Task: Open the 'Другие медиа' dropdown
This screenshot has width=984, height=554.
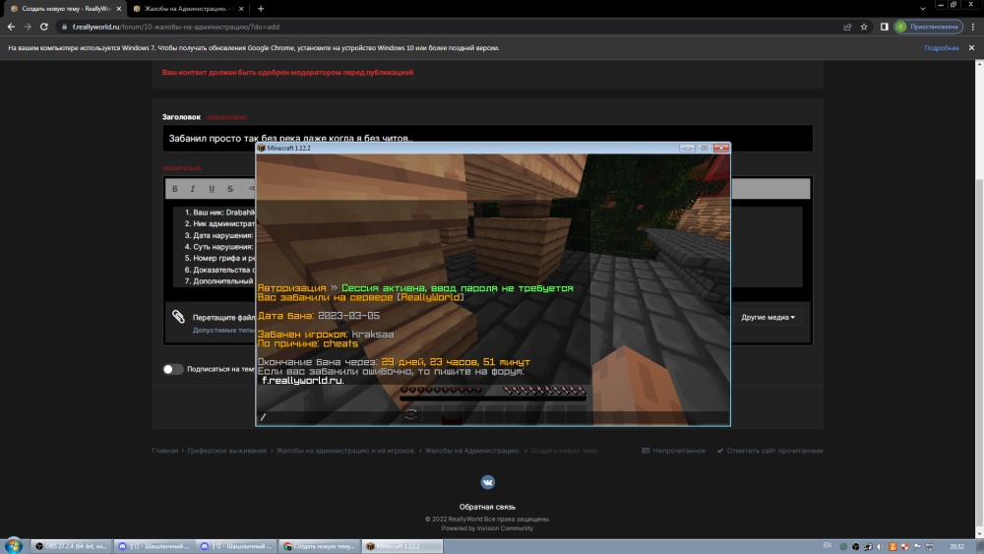Action: (768, 318)
